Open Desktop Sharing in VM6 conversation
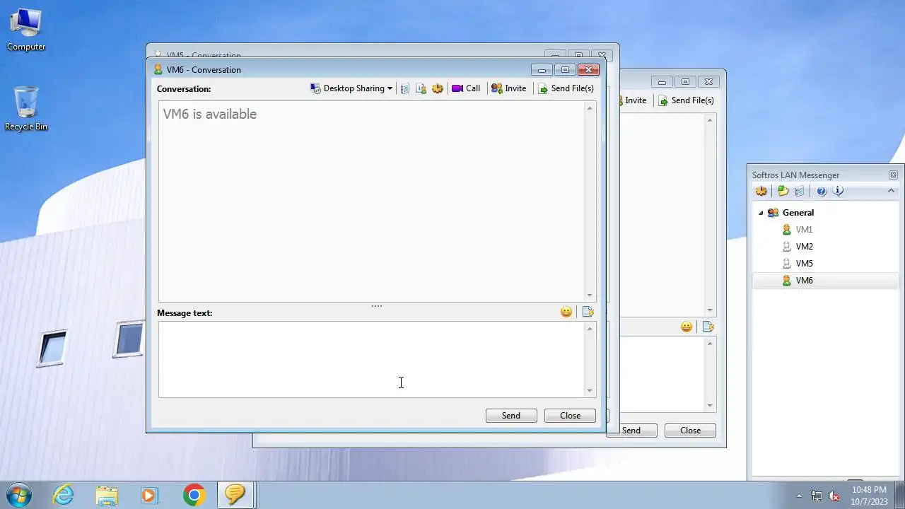 (351, 88)
